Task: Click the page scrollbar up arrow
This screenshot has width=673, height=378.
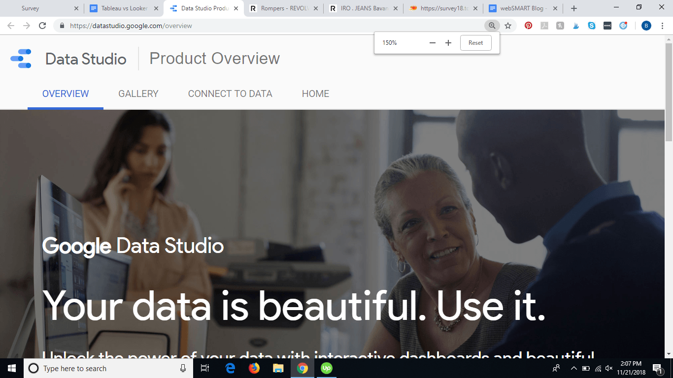Action: tap(669, 39)
